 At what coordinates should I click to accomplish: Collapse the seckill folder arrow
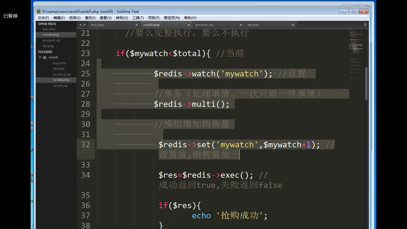40,57
